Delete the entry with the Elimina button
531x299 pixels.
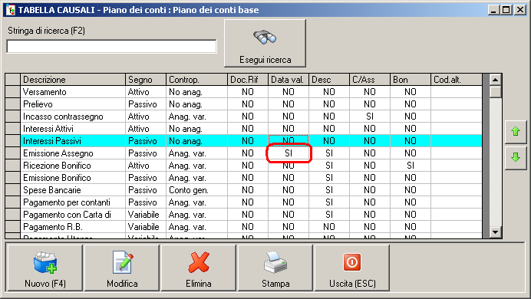199,268
